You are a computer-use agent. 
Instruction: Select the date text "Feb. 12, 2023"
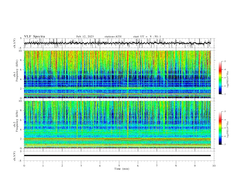(85, 36)
